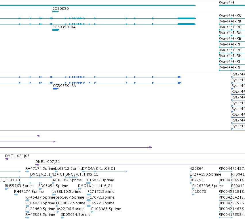Click the RH46393.5prime EST label
Image resolution: width=245 pixels, height=219 pixels.
tap(40, 215)
